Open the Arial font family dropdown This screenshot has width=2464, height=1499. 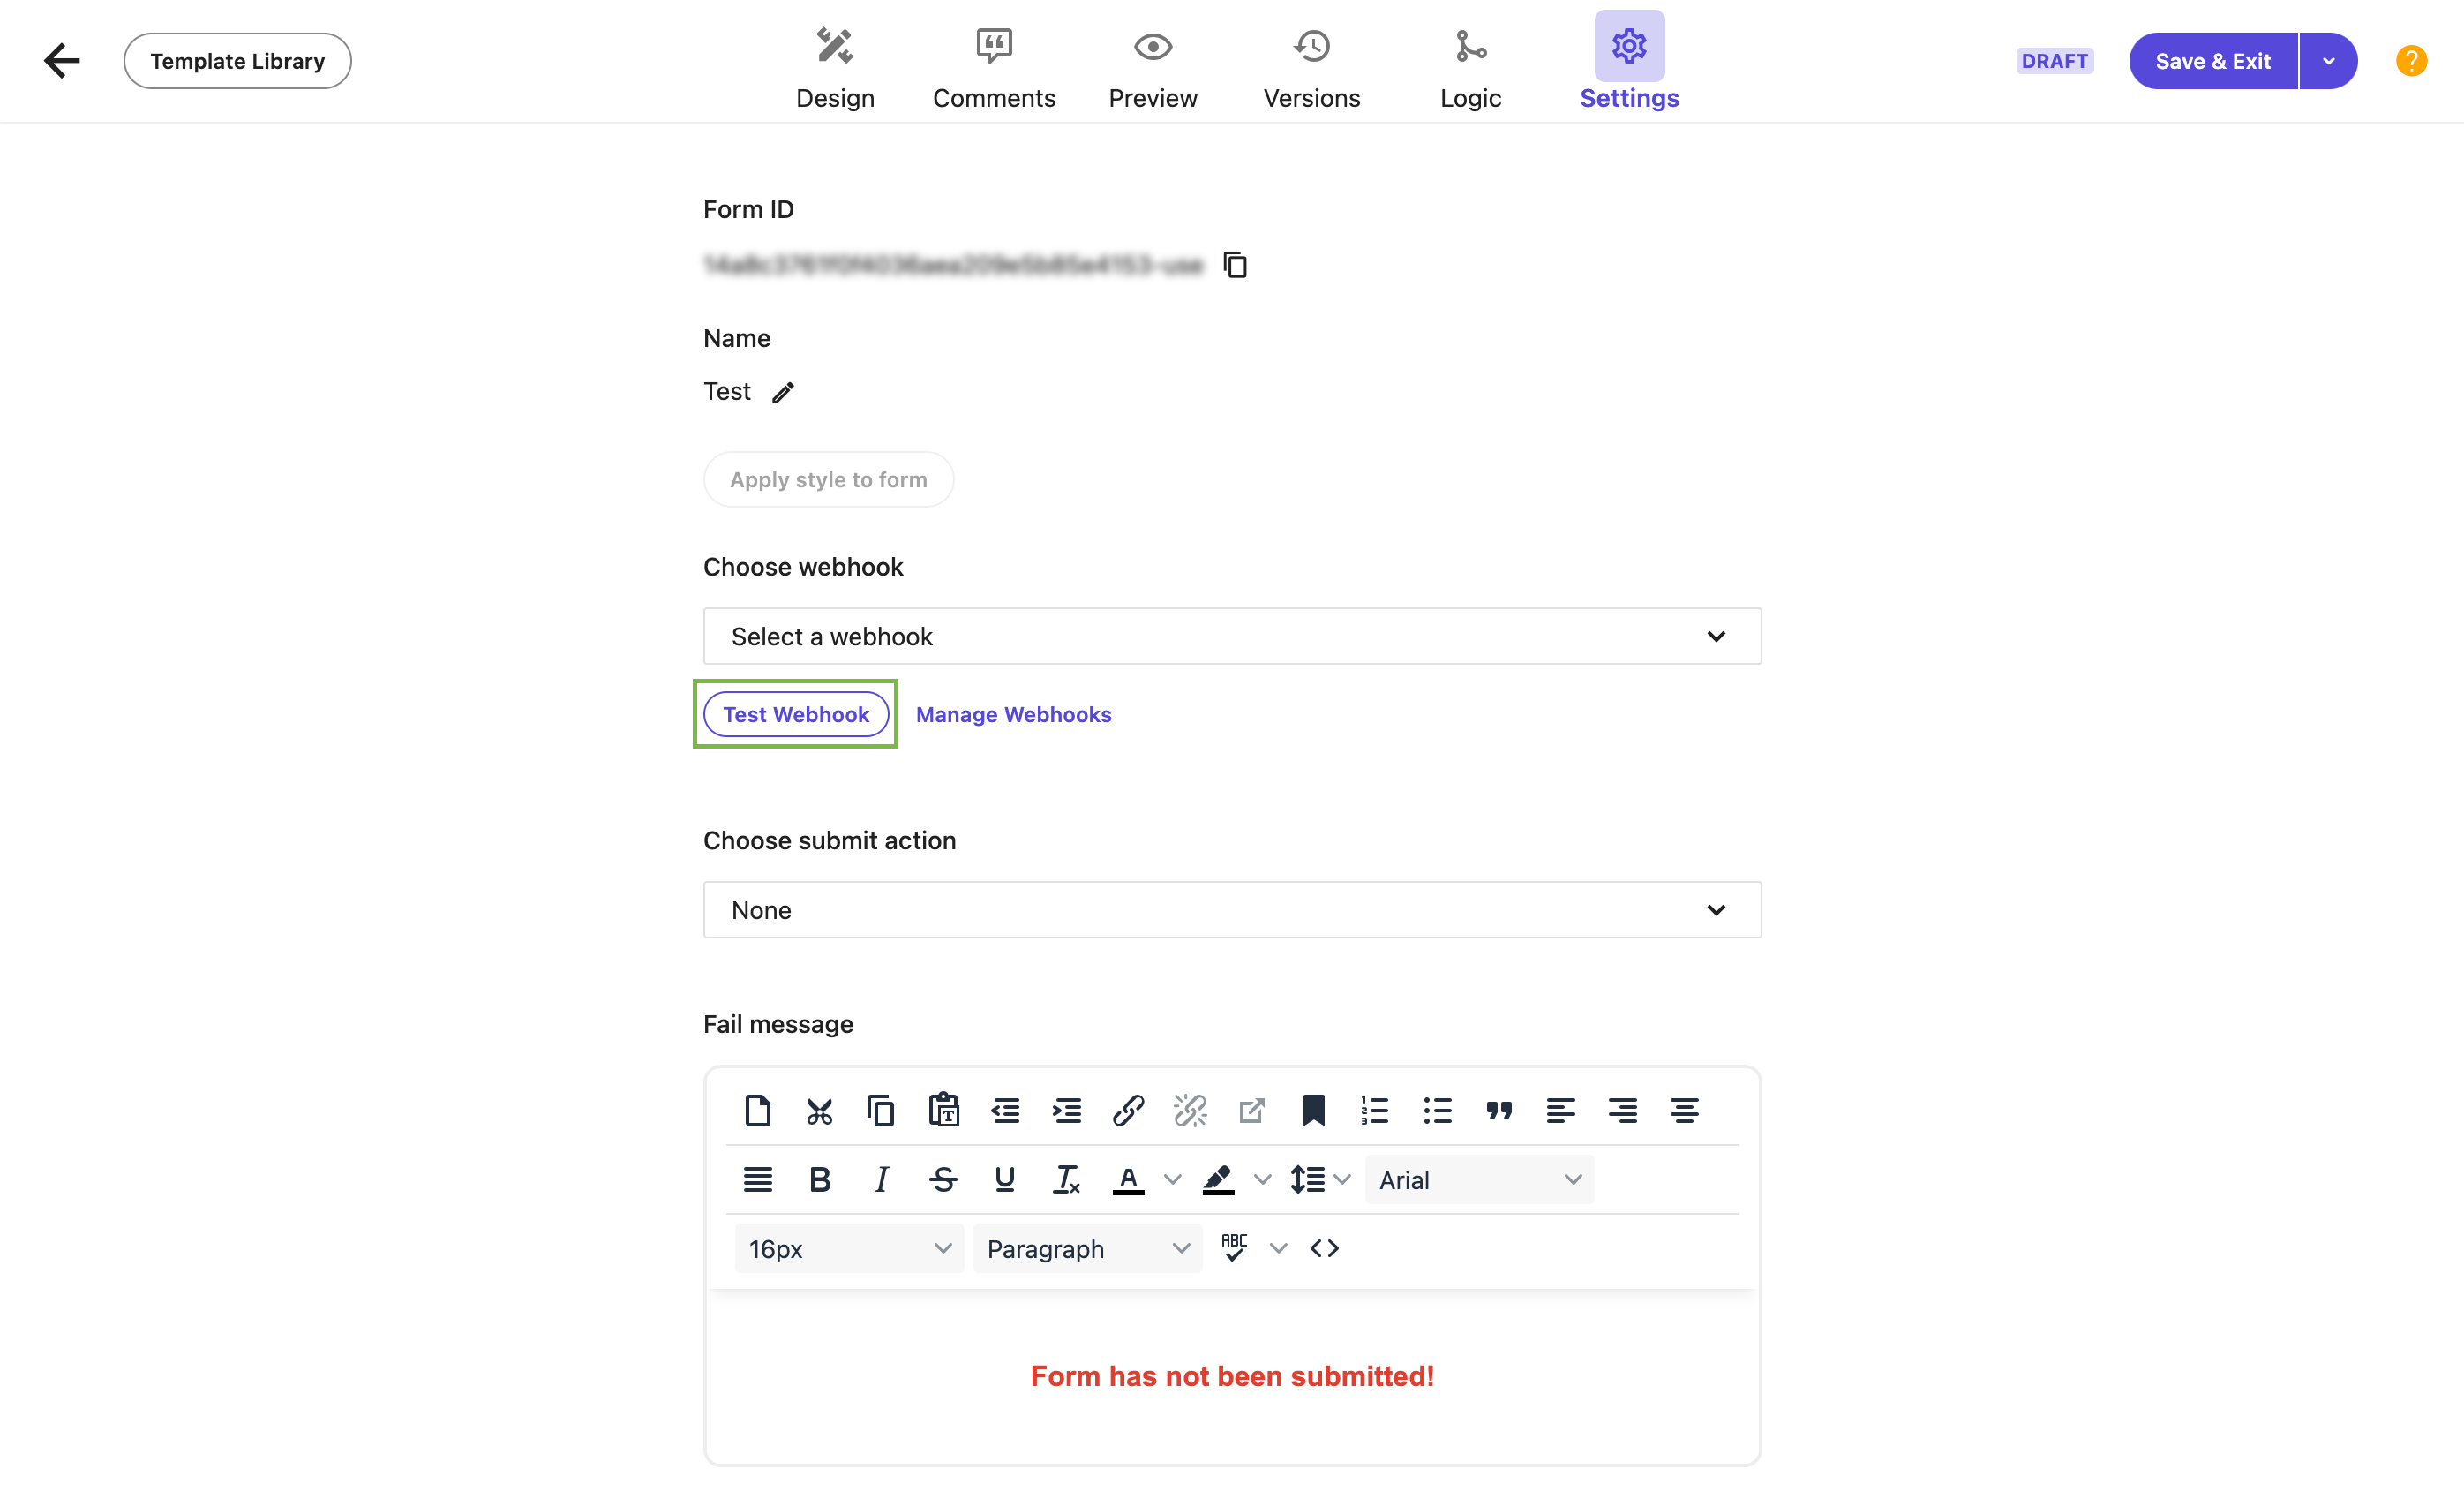(1479, 1179)
